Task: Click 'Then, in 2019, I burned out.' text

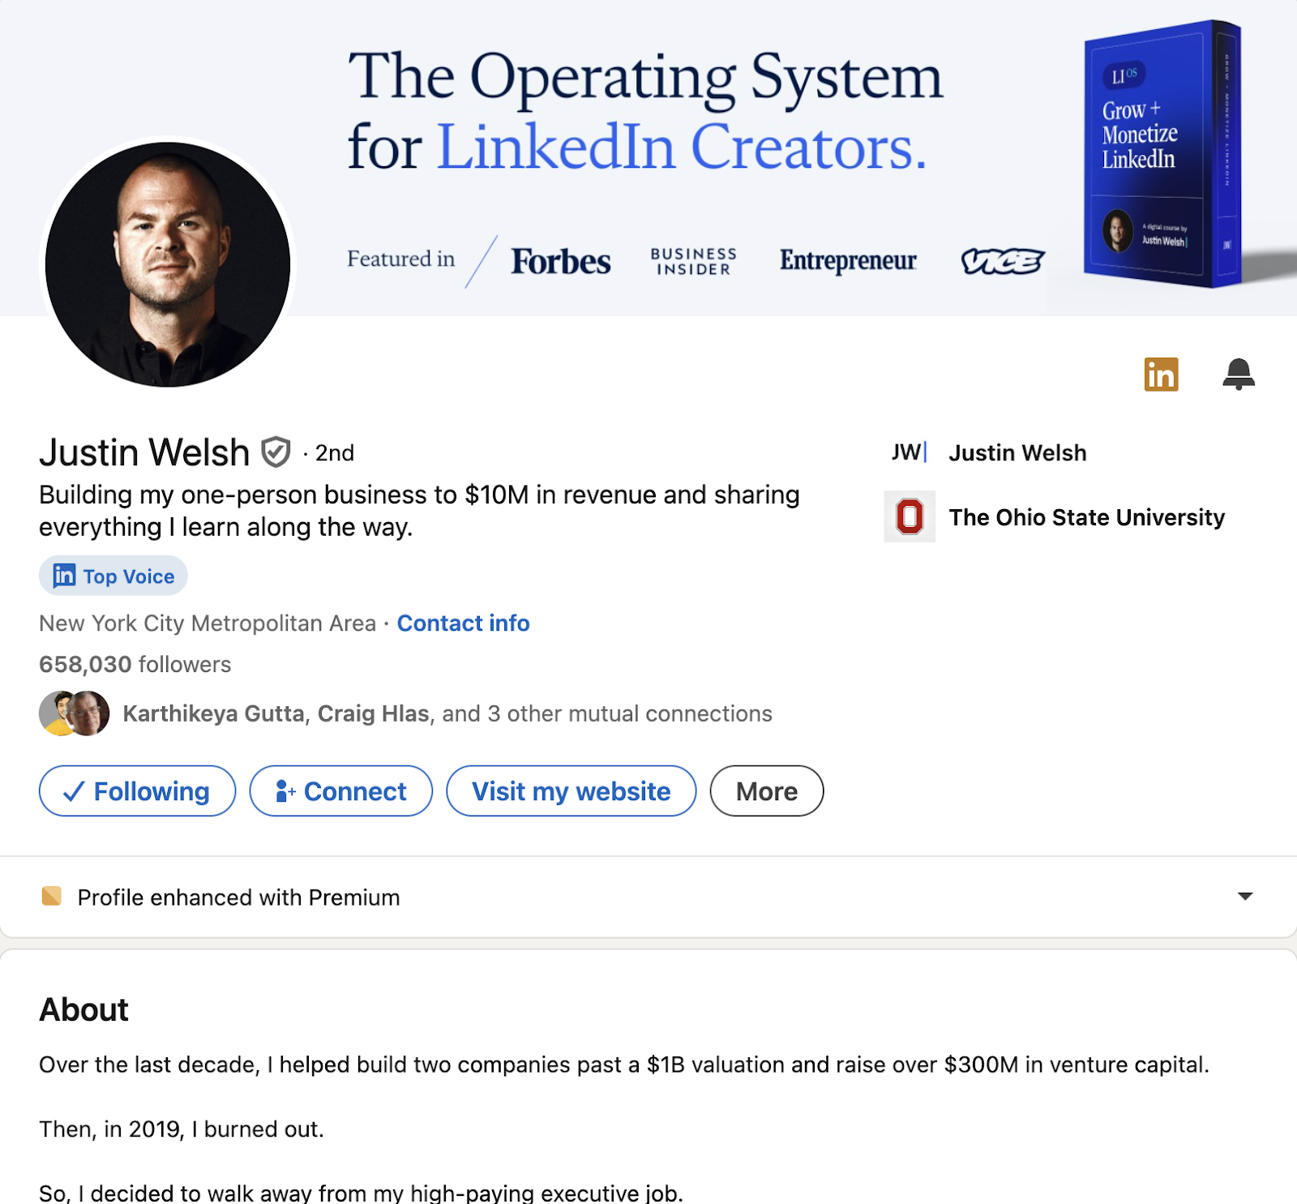Action: [182, 1129]
